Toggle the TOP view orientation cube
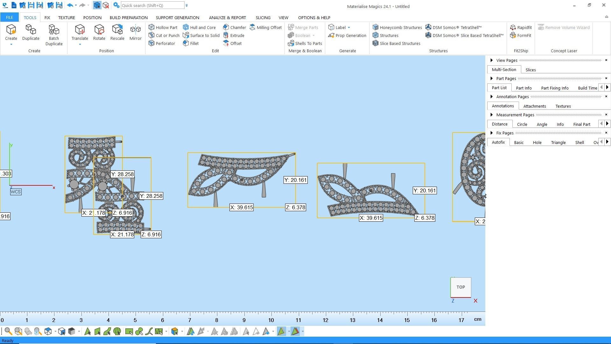The height and width of the screenshot is (344, 611). [x=460, y=287]
